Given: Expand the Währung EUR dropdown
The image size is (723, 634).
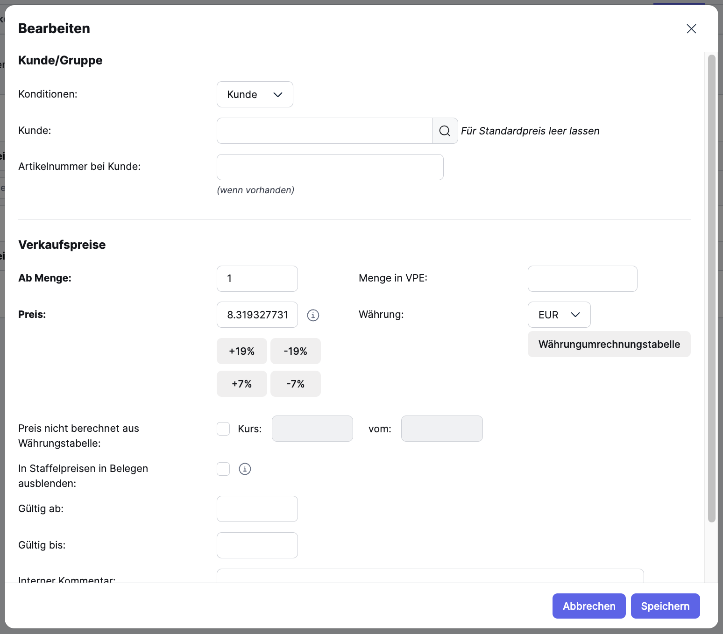Looking at the screenshot, I should (559, 315).
